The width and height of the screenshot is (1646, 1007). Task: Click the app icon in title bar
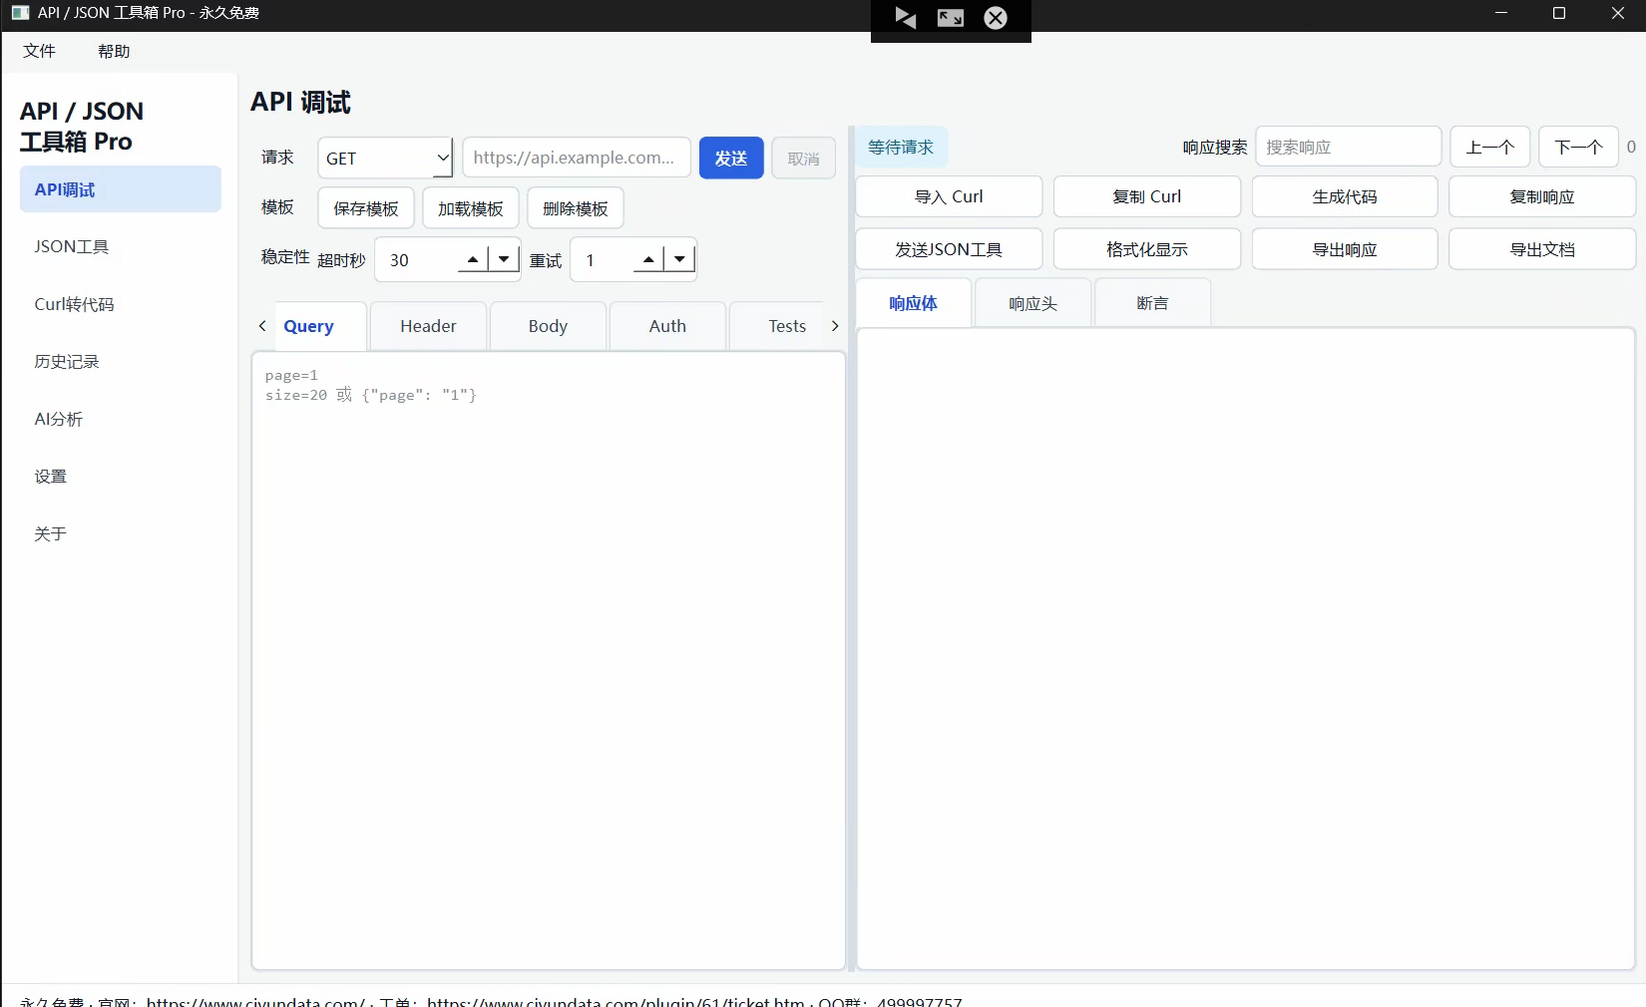pos(20,13)
